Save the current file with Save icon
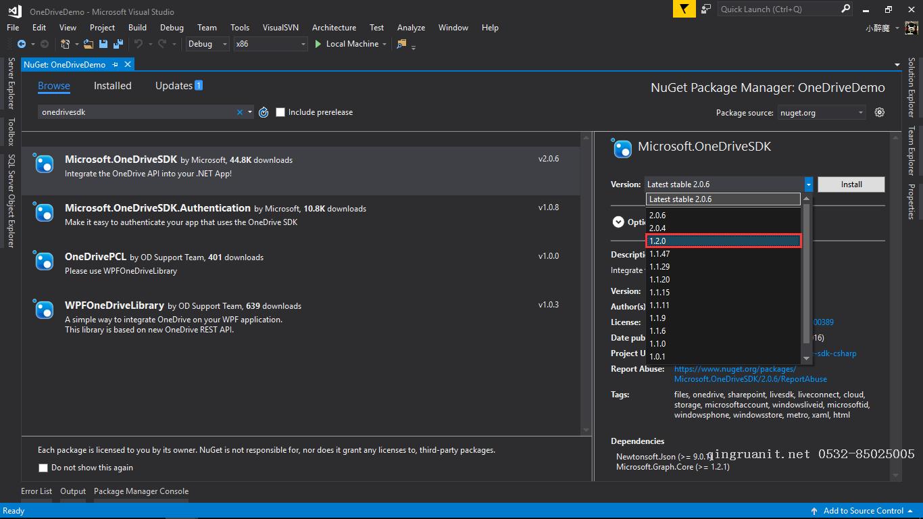This screenshot has height=519, width=923. pos(103,44)
